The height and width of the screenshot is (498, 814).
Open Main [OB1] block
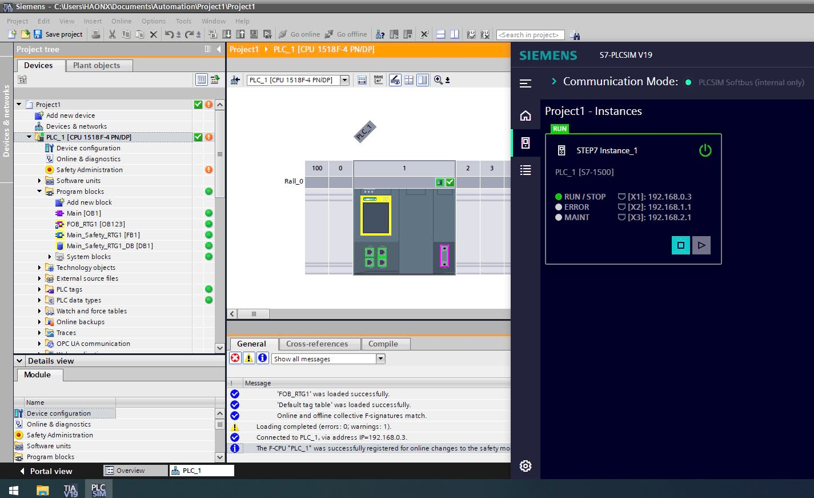[x=83, y=213]
